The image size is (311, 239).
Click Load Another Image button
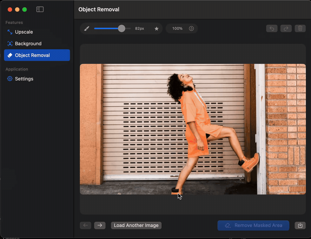(136, 225)
